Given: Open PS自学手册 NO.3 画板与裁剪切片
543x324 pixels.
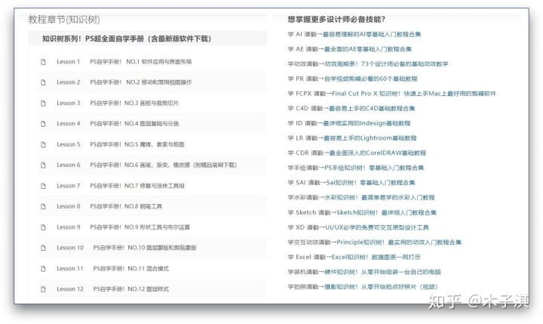Looking at the screenshot, I should [134, 103].
